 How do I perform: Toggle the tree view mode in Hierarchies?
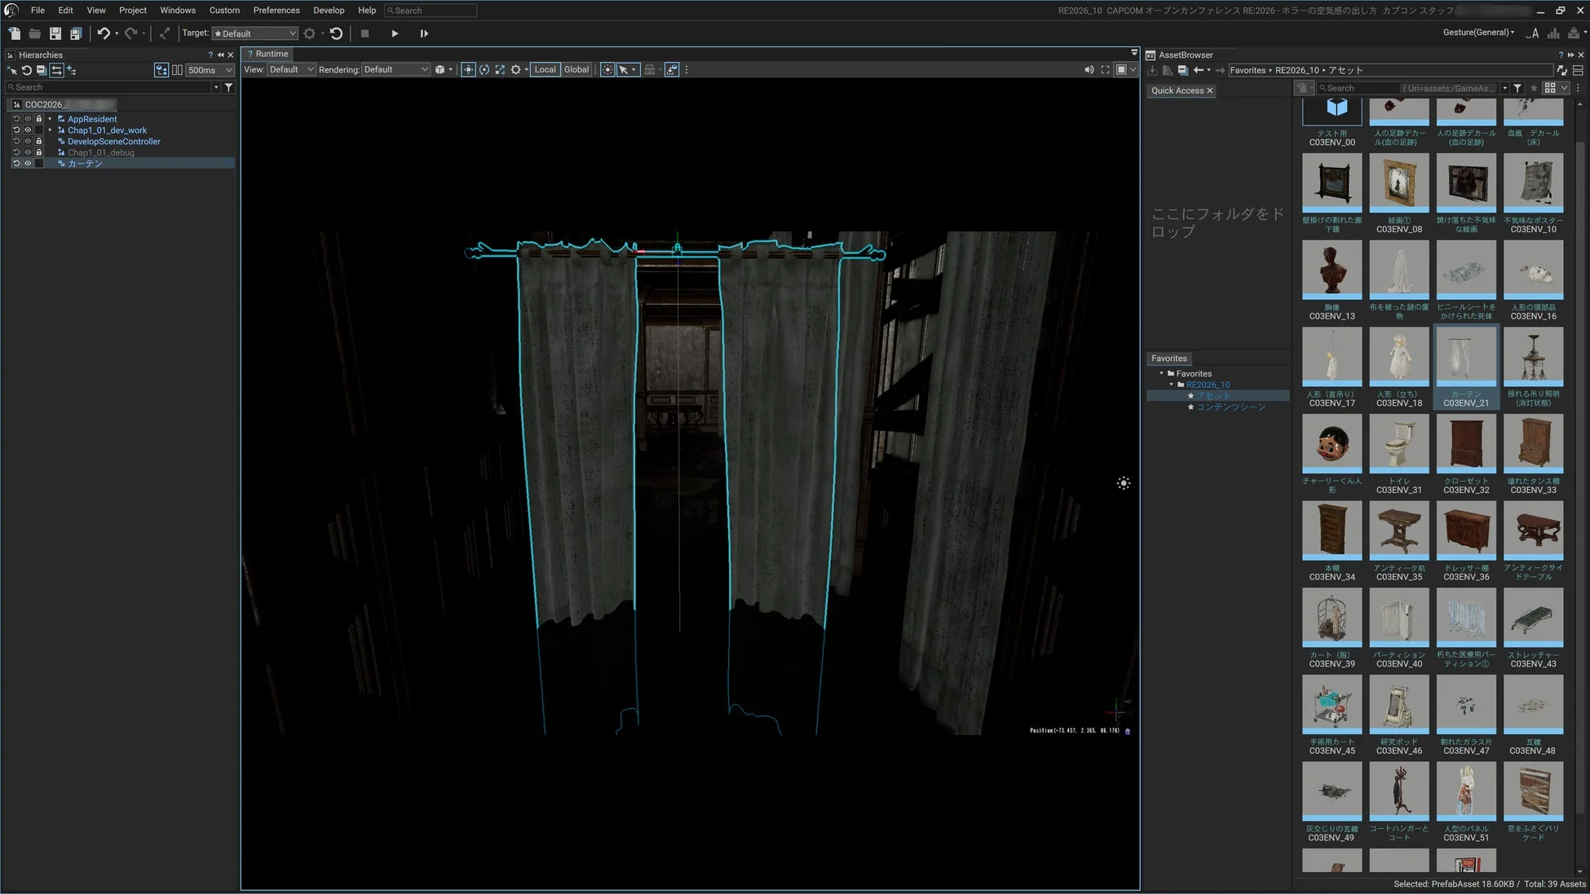pos(161,70)
